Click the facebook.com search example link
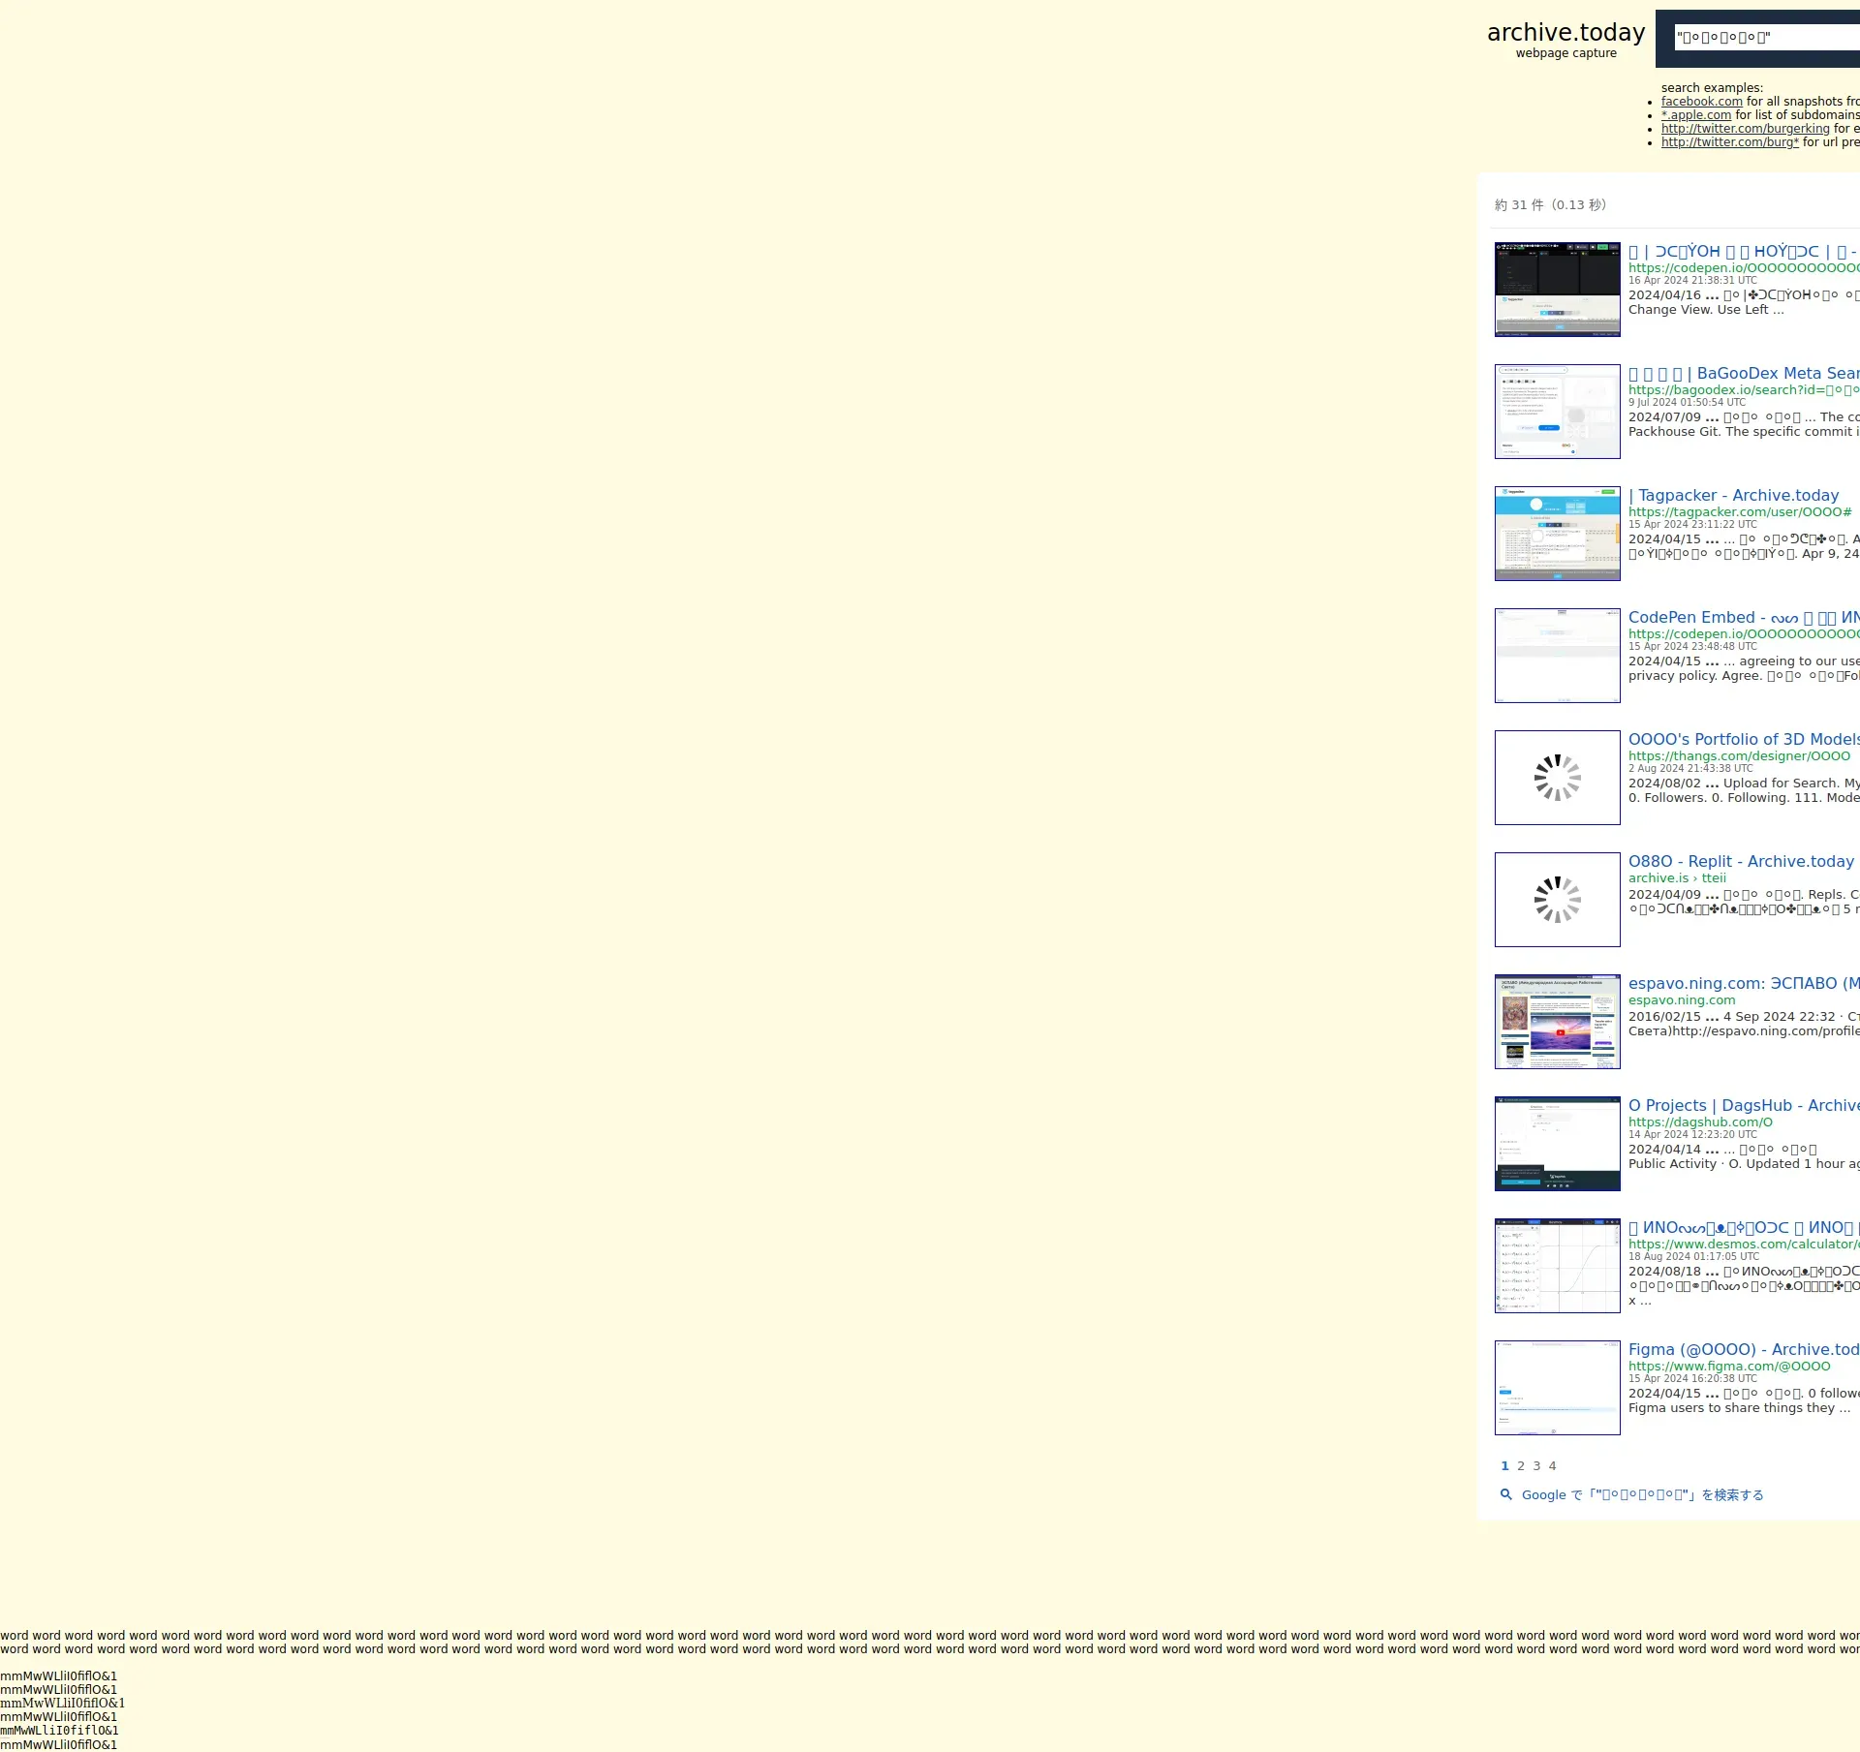1860x1752 pixels. click(1701, 102)
